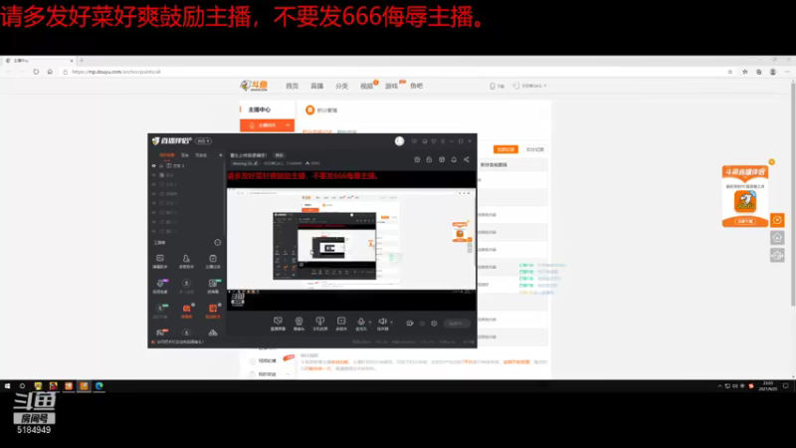
Task: Open the 鱼吧 menu on Douyu
Action: click(416, 86)
